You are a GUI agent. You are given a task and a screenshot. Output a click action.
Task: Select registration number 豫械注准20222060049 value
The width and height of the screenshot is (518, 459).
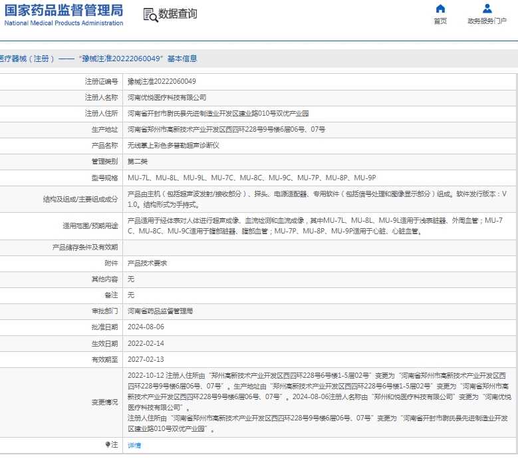162,81
